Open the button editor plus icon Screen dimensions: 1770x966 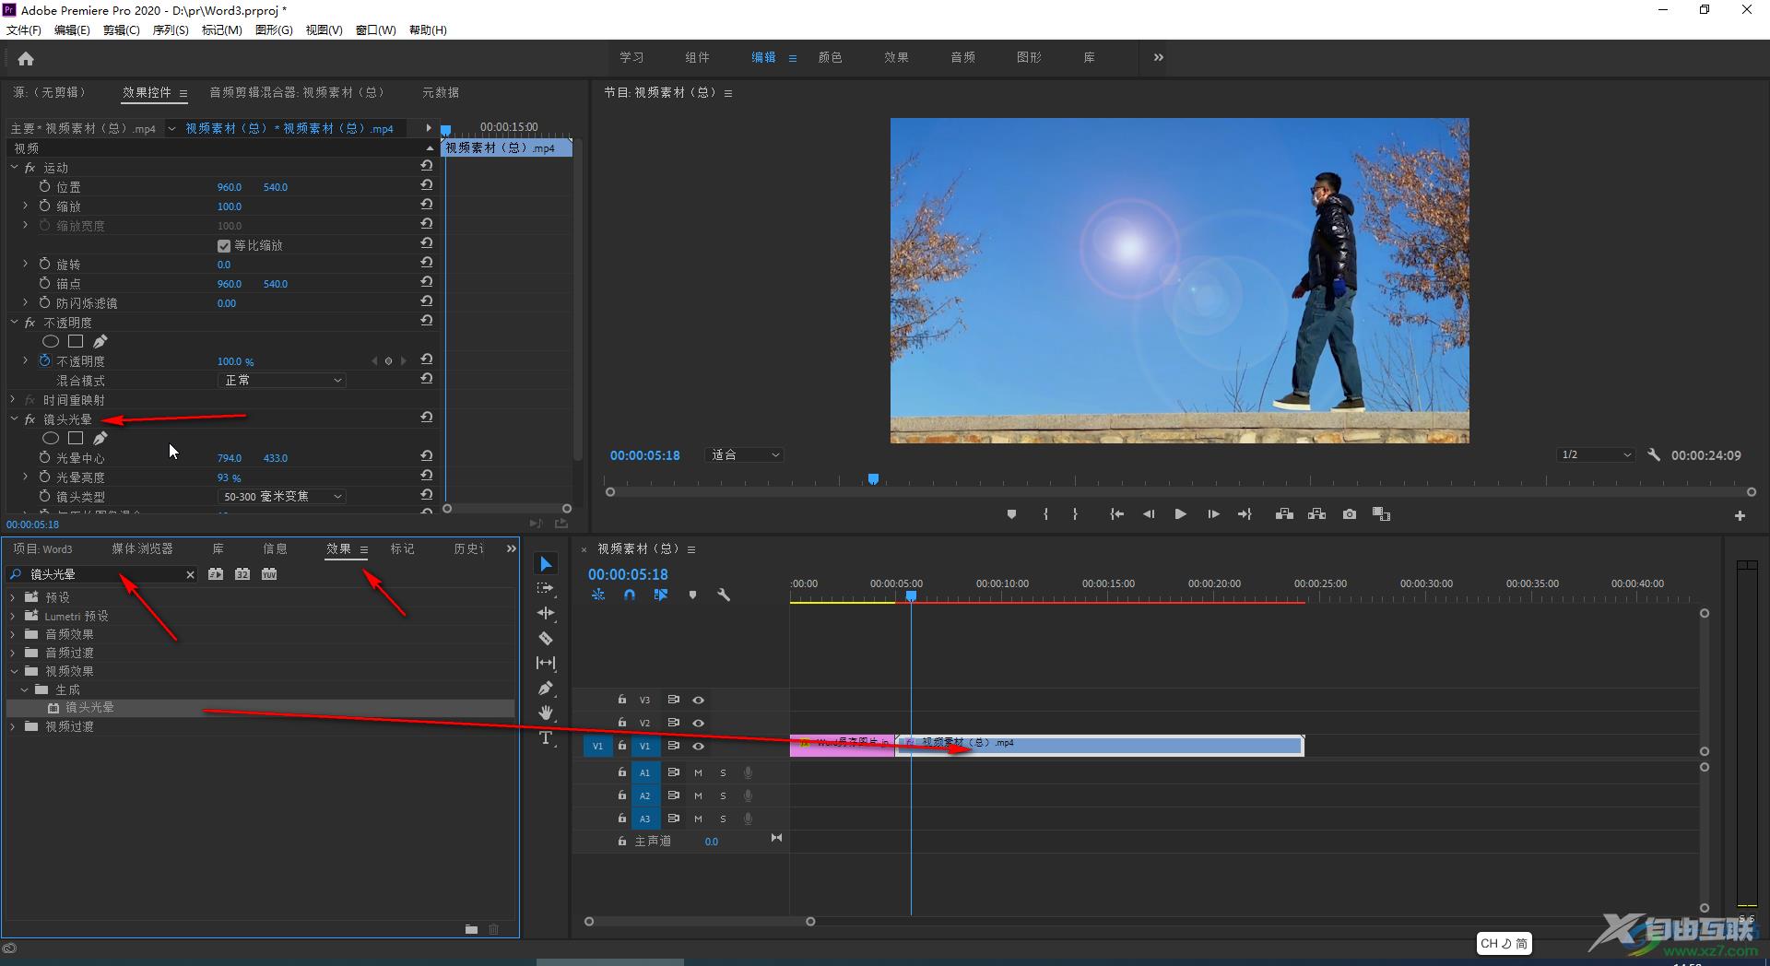point(1740,516)
